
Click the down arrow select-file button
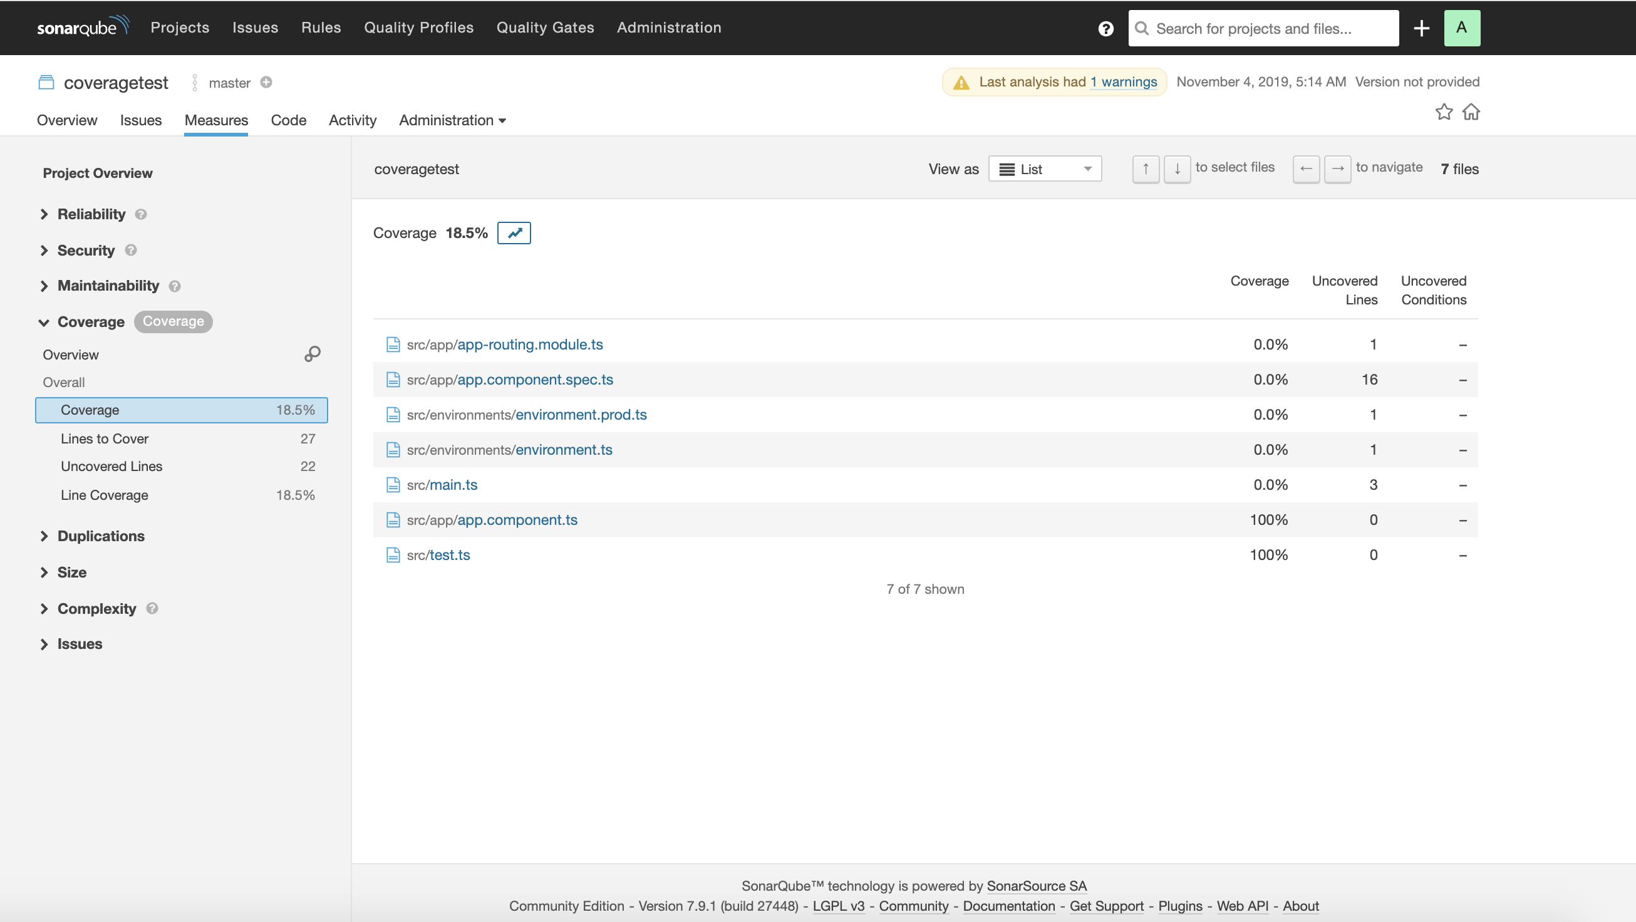coord(1177,169)
